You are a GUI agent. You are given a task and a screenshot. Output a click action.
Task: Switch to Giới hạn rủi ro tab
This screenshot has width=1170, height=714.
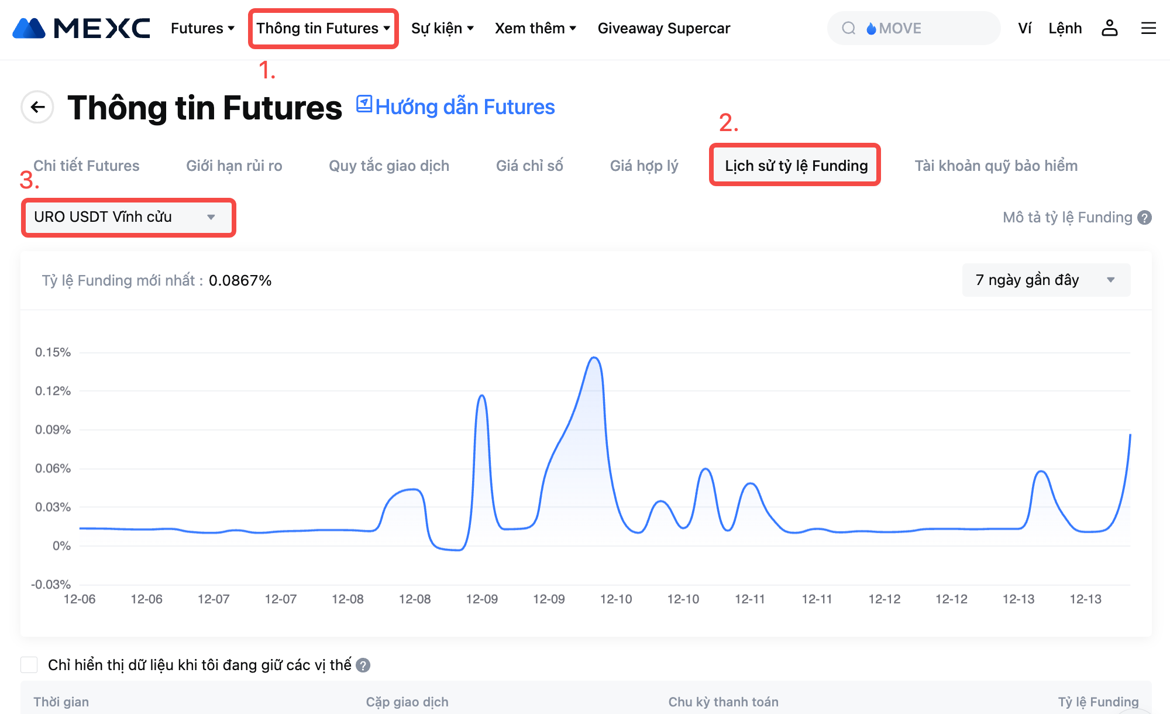(234, 166)
